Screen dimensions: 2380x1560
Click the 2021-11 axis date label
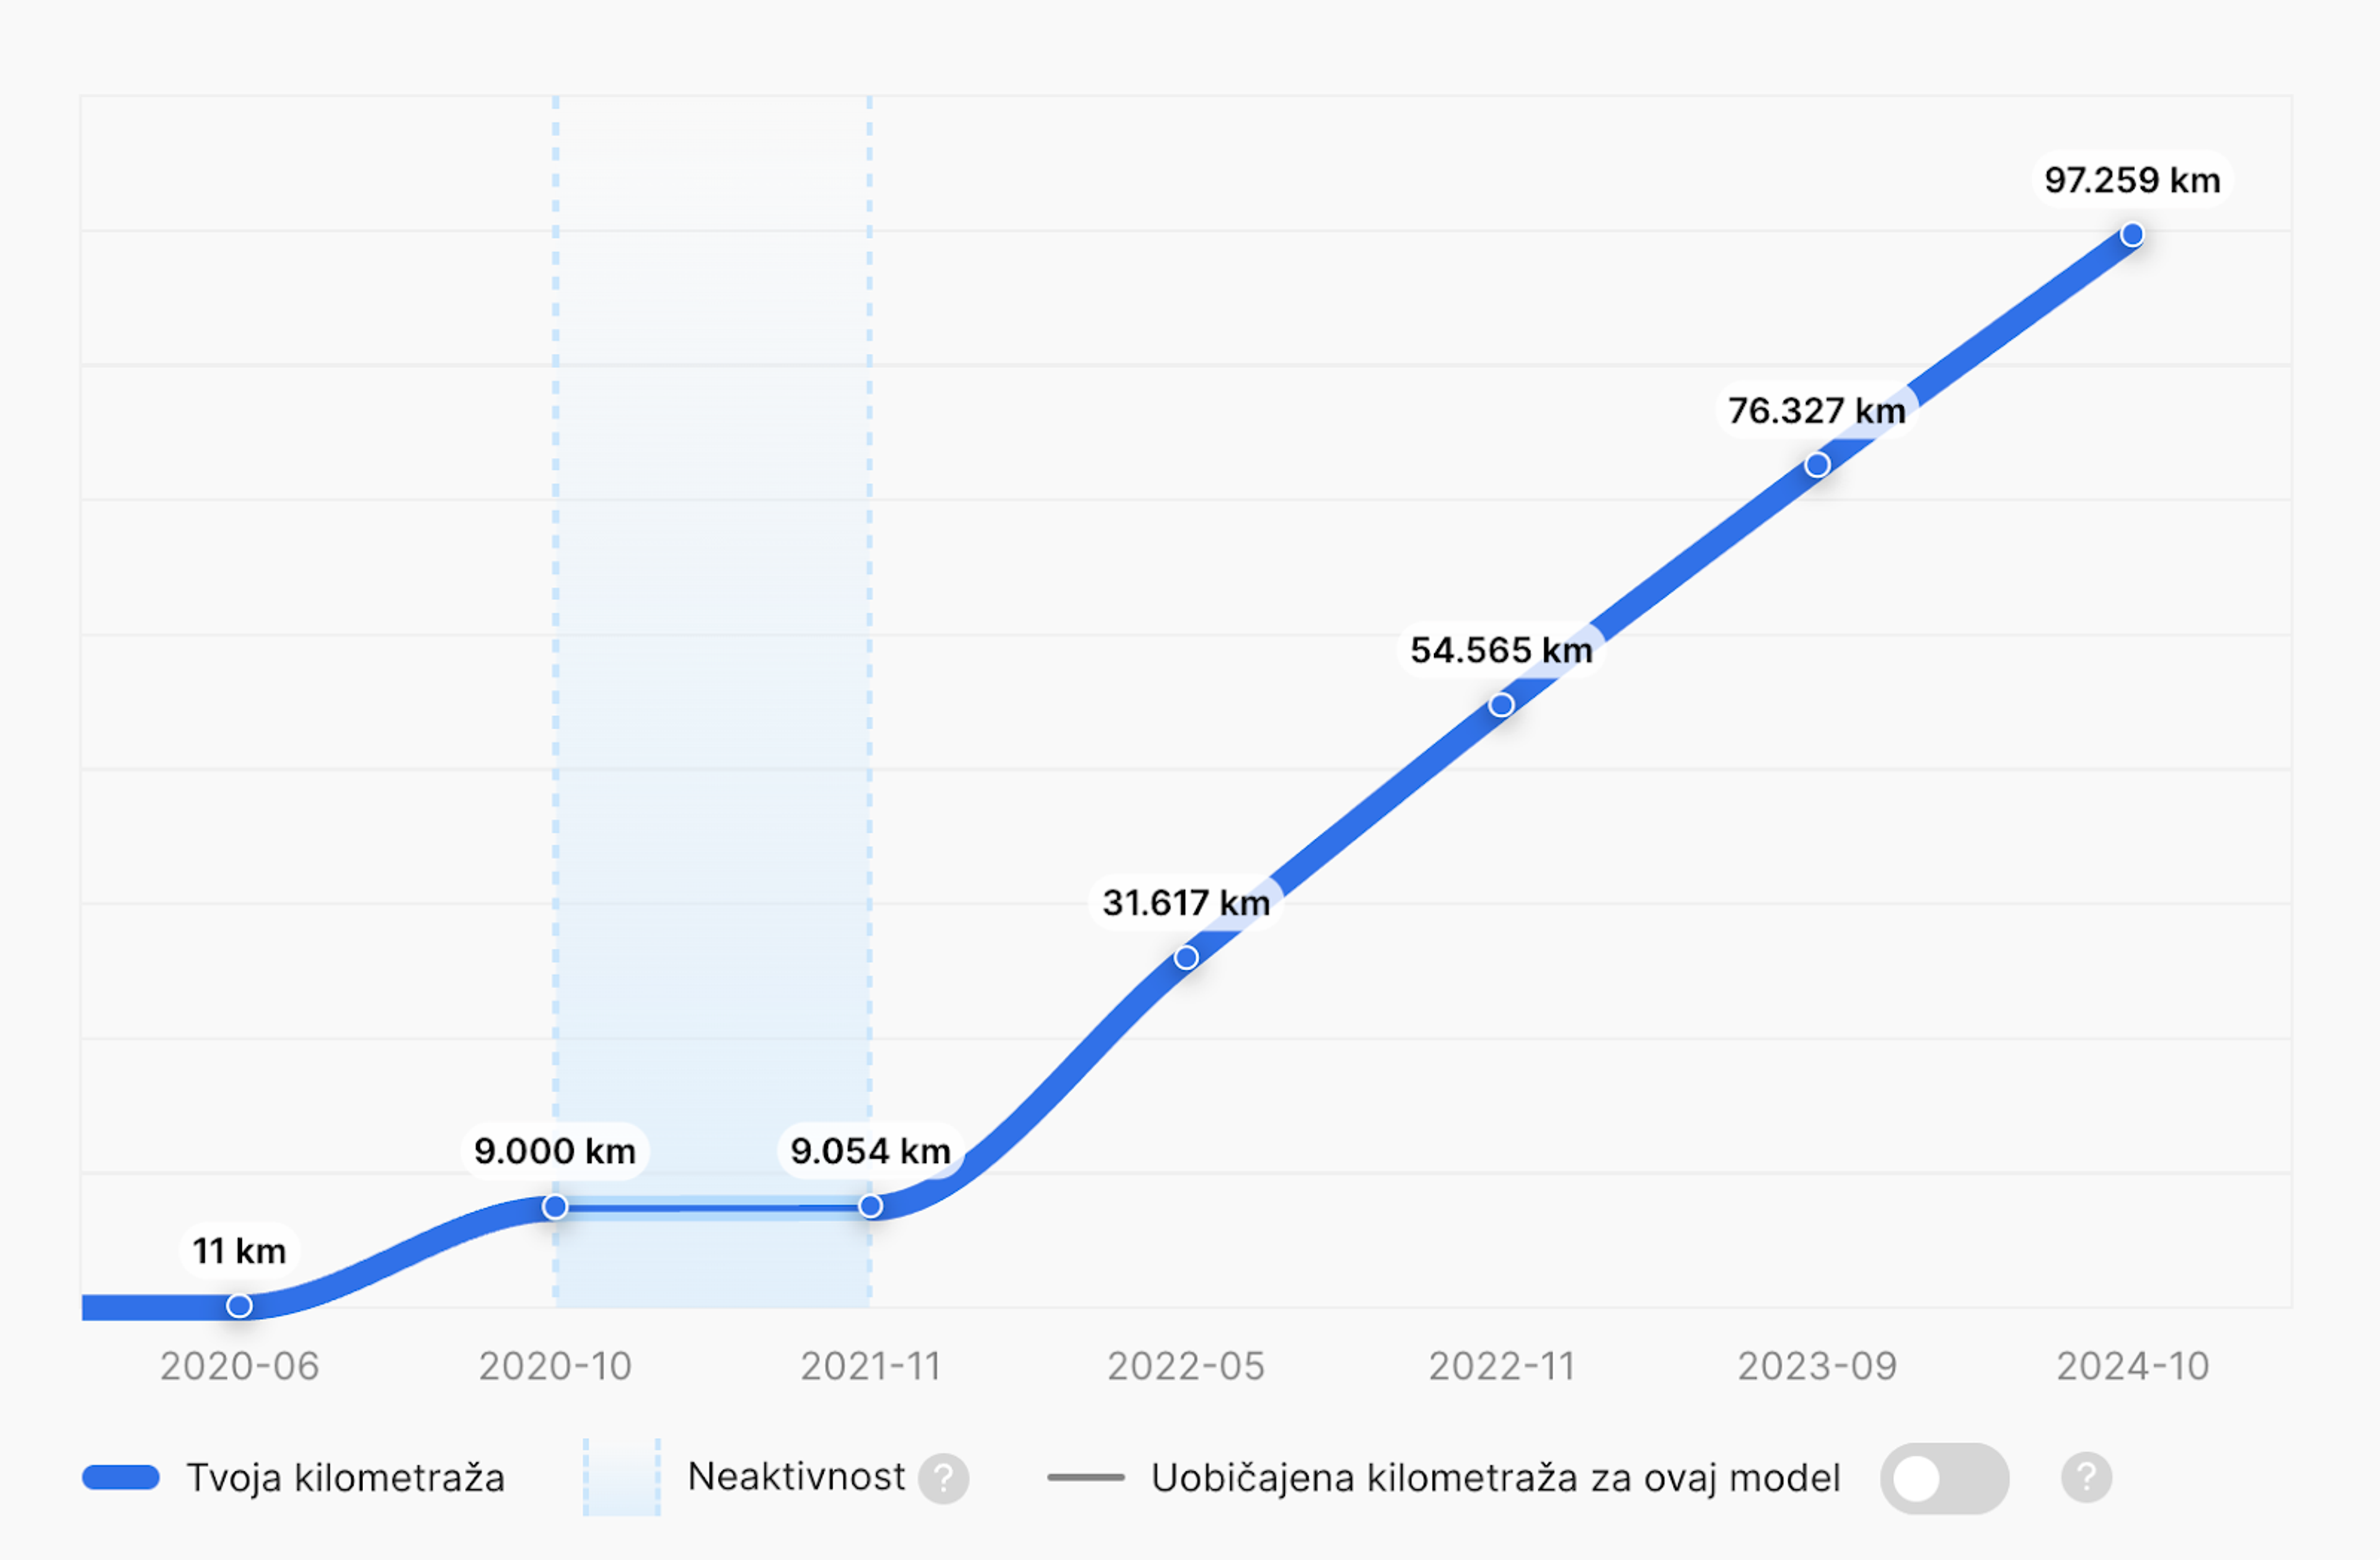[x=870, y=1366]
